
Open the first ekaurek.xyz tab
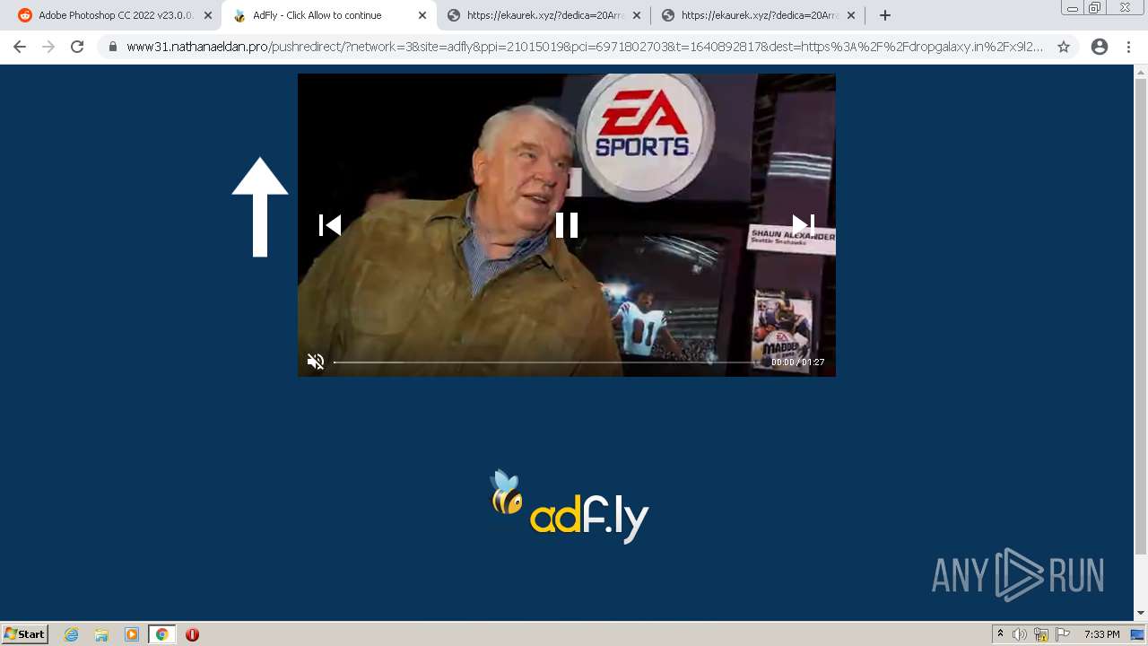[545, 15]
